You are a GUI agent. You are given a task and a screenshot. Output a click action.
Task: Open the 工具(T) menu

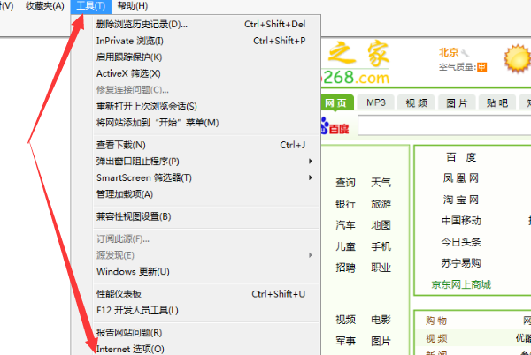[91, 6]
